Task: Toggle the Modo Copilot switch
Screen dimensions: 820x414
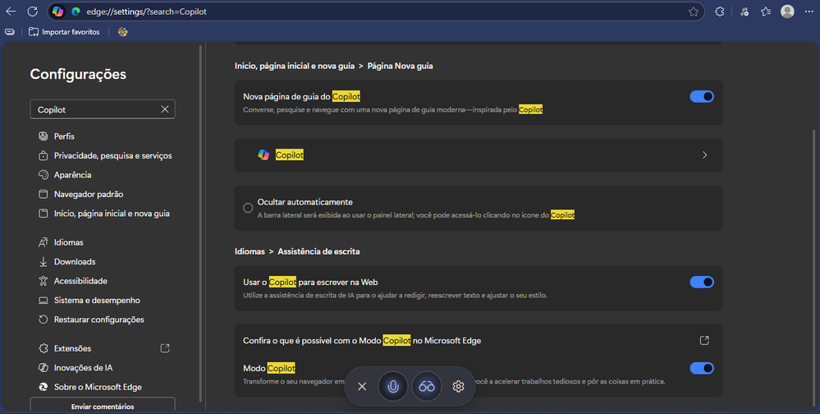Action: click(x=702, y=368)
